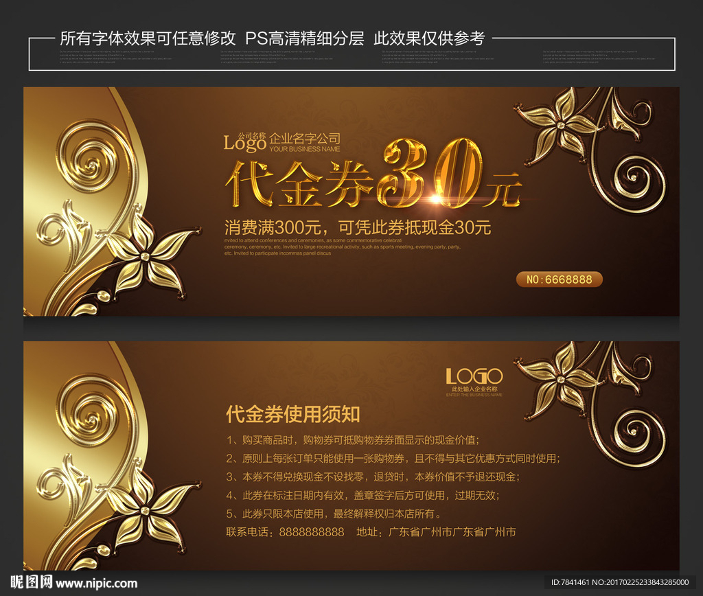This screenshot has width=703, height=596.
Task: Click the flower ornament top-right of first voucher
Action: (x=560, y=124)
